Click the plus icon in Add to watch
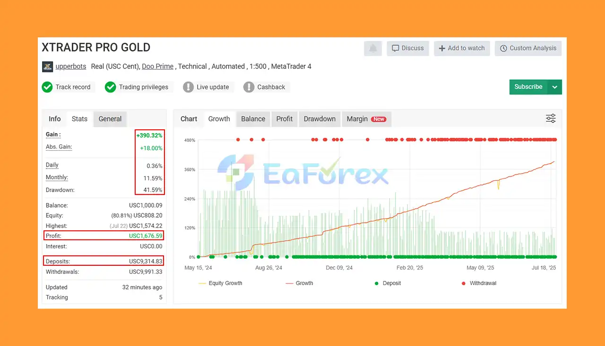The height and width of the screenshot is (346, 605). (x=442, y=48)
